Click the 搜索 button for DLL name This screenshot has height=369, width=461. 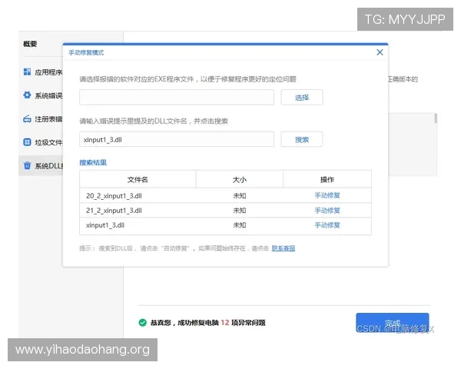point(302,139)
